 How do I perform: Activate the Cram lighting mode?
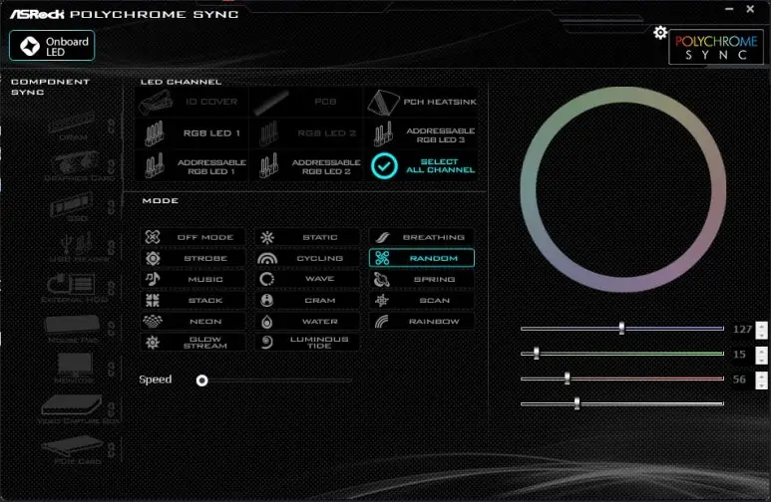(x=307, y=300)
